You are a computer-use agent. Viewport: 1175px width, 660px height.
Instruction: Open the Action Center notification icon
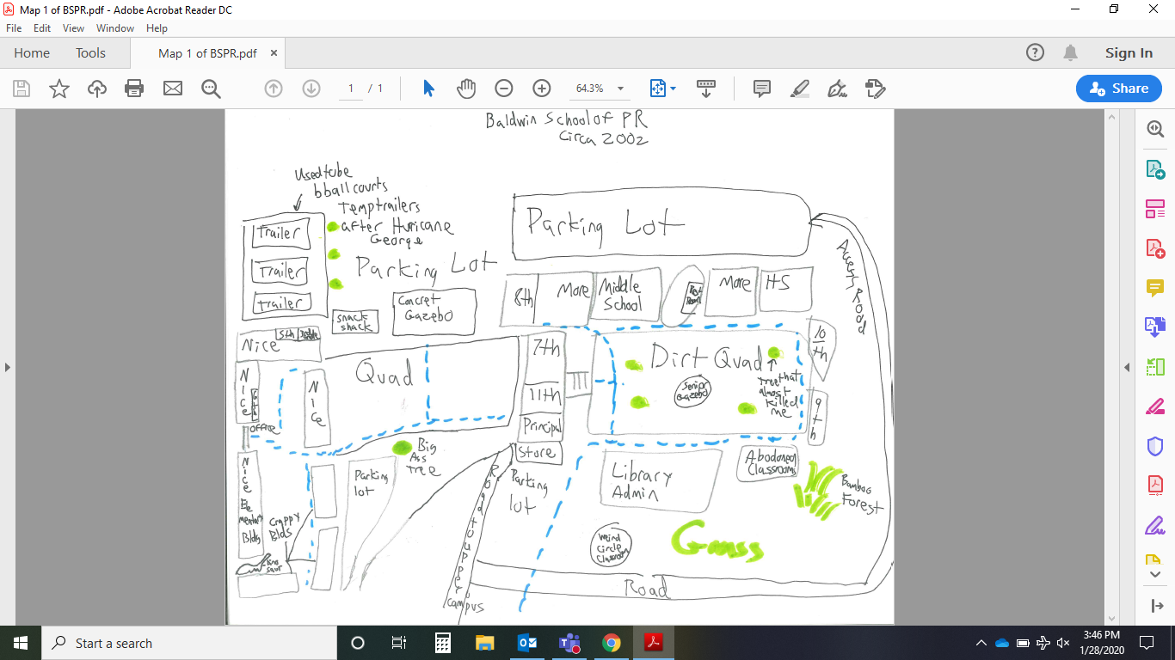1147,643
